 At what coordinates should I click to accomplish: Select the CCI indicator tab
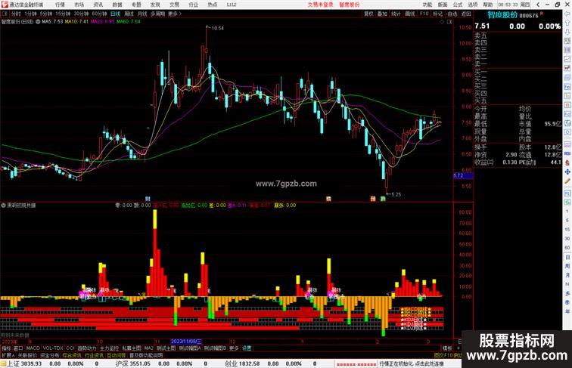tap(70, 348)
